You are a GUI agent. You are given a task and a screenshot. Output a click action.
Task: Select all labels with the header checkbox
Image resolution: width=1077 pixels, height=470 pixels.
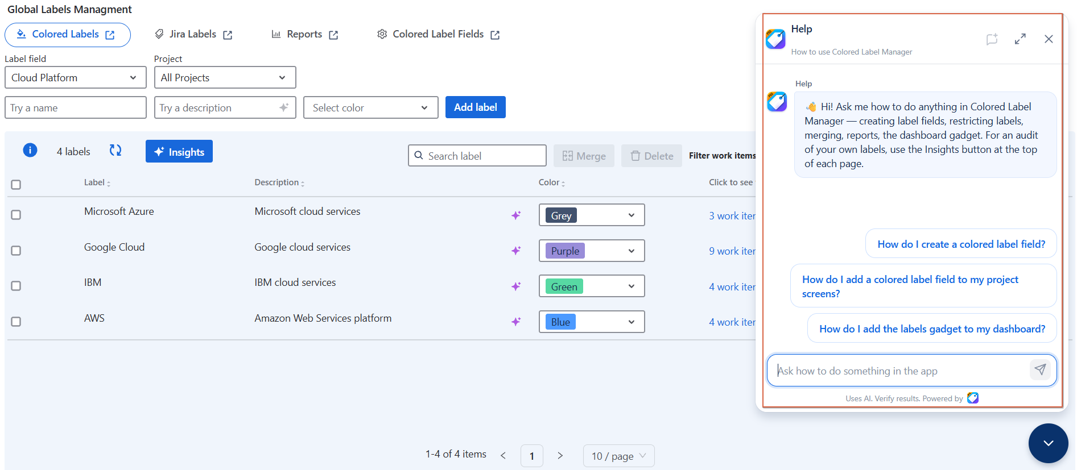click(x=16, y=185)
